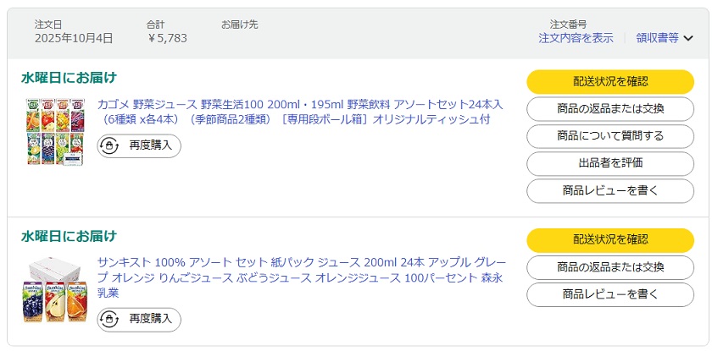Open 注文内容を表示 order details link
712x351 pixels.
[x=576, y=38]
